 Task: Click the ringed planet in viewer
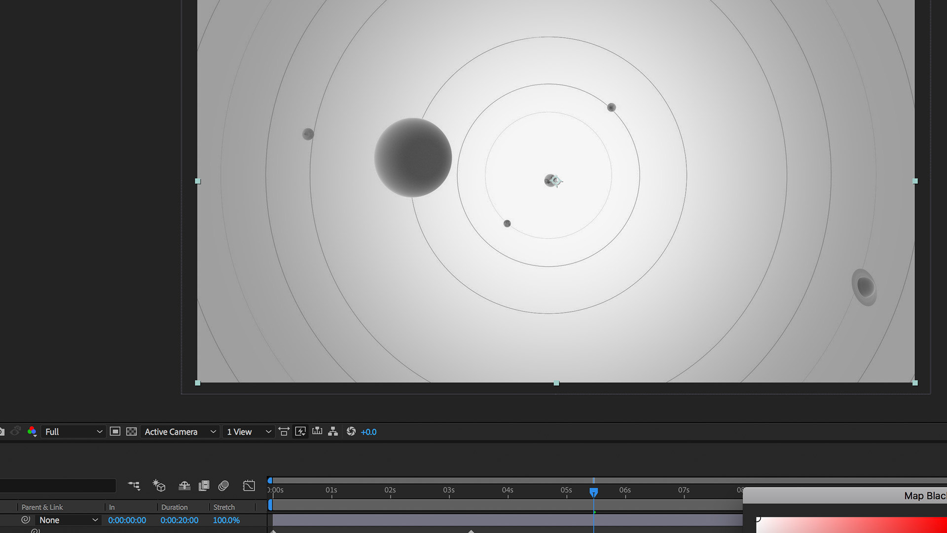(864, 287)
